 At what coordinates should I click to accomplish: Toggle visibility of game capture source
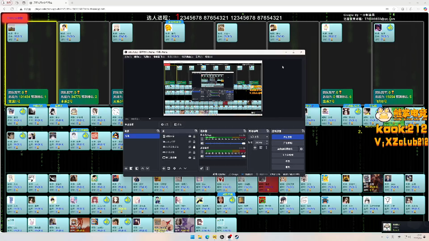pyautogui.click(x=190, y=152)
